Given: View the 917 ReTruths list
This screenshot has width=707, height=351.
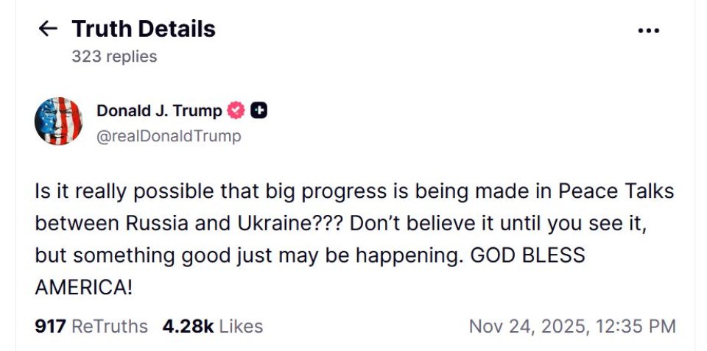Looking at the screenshot, I should [x=91, y=326].
